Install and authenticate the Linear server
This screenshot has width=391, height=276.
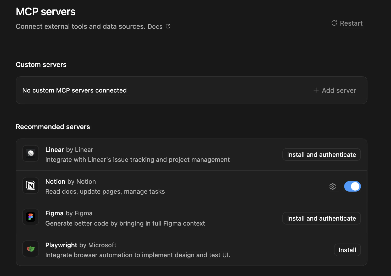point(321,154)
